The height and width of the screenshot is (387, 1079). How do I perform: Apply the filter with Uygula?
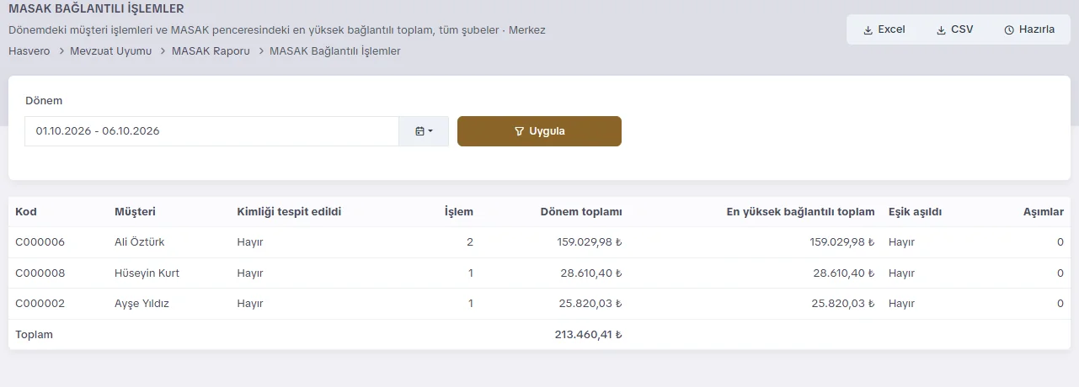coord(539,131)
